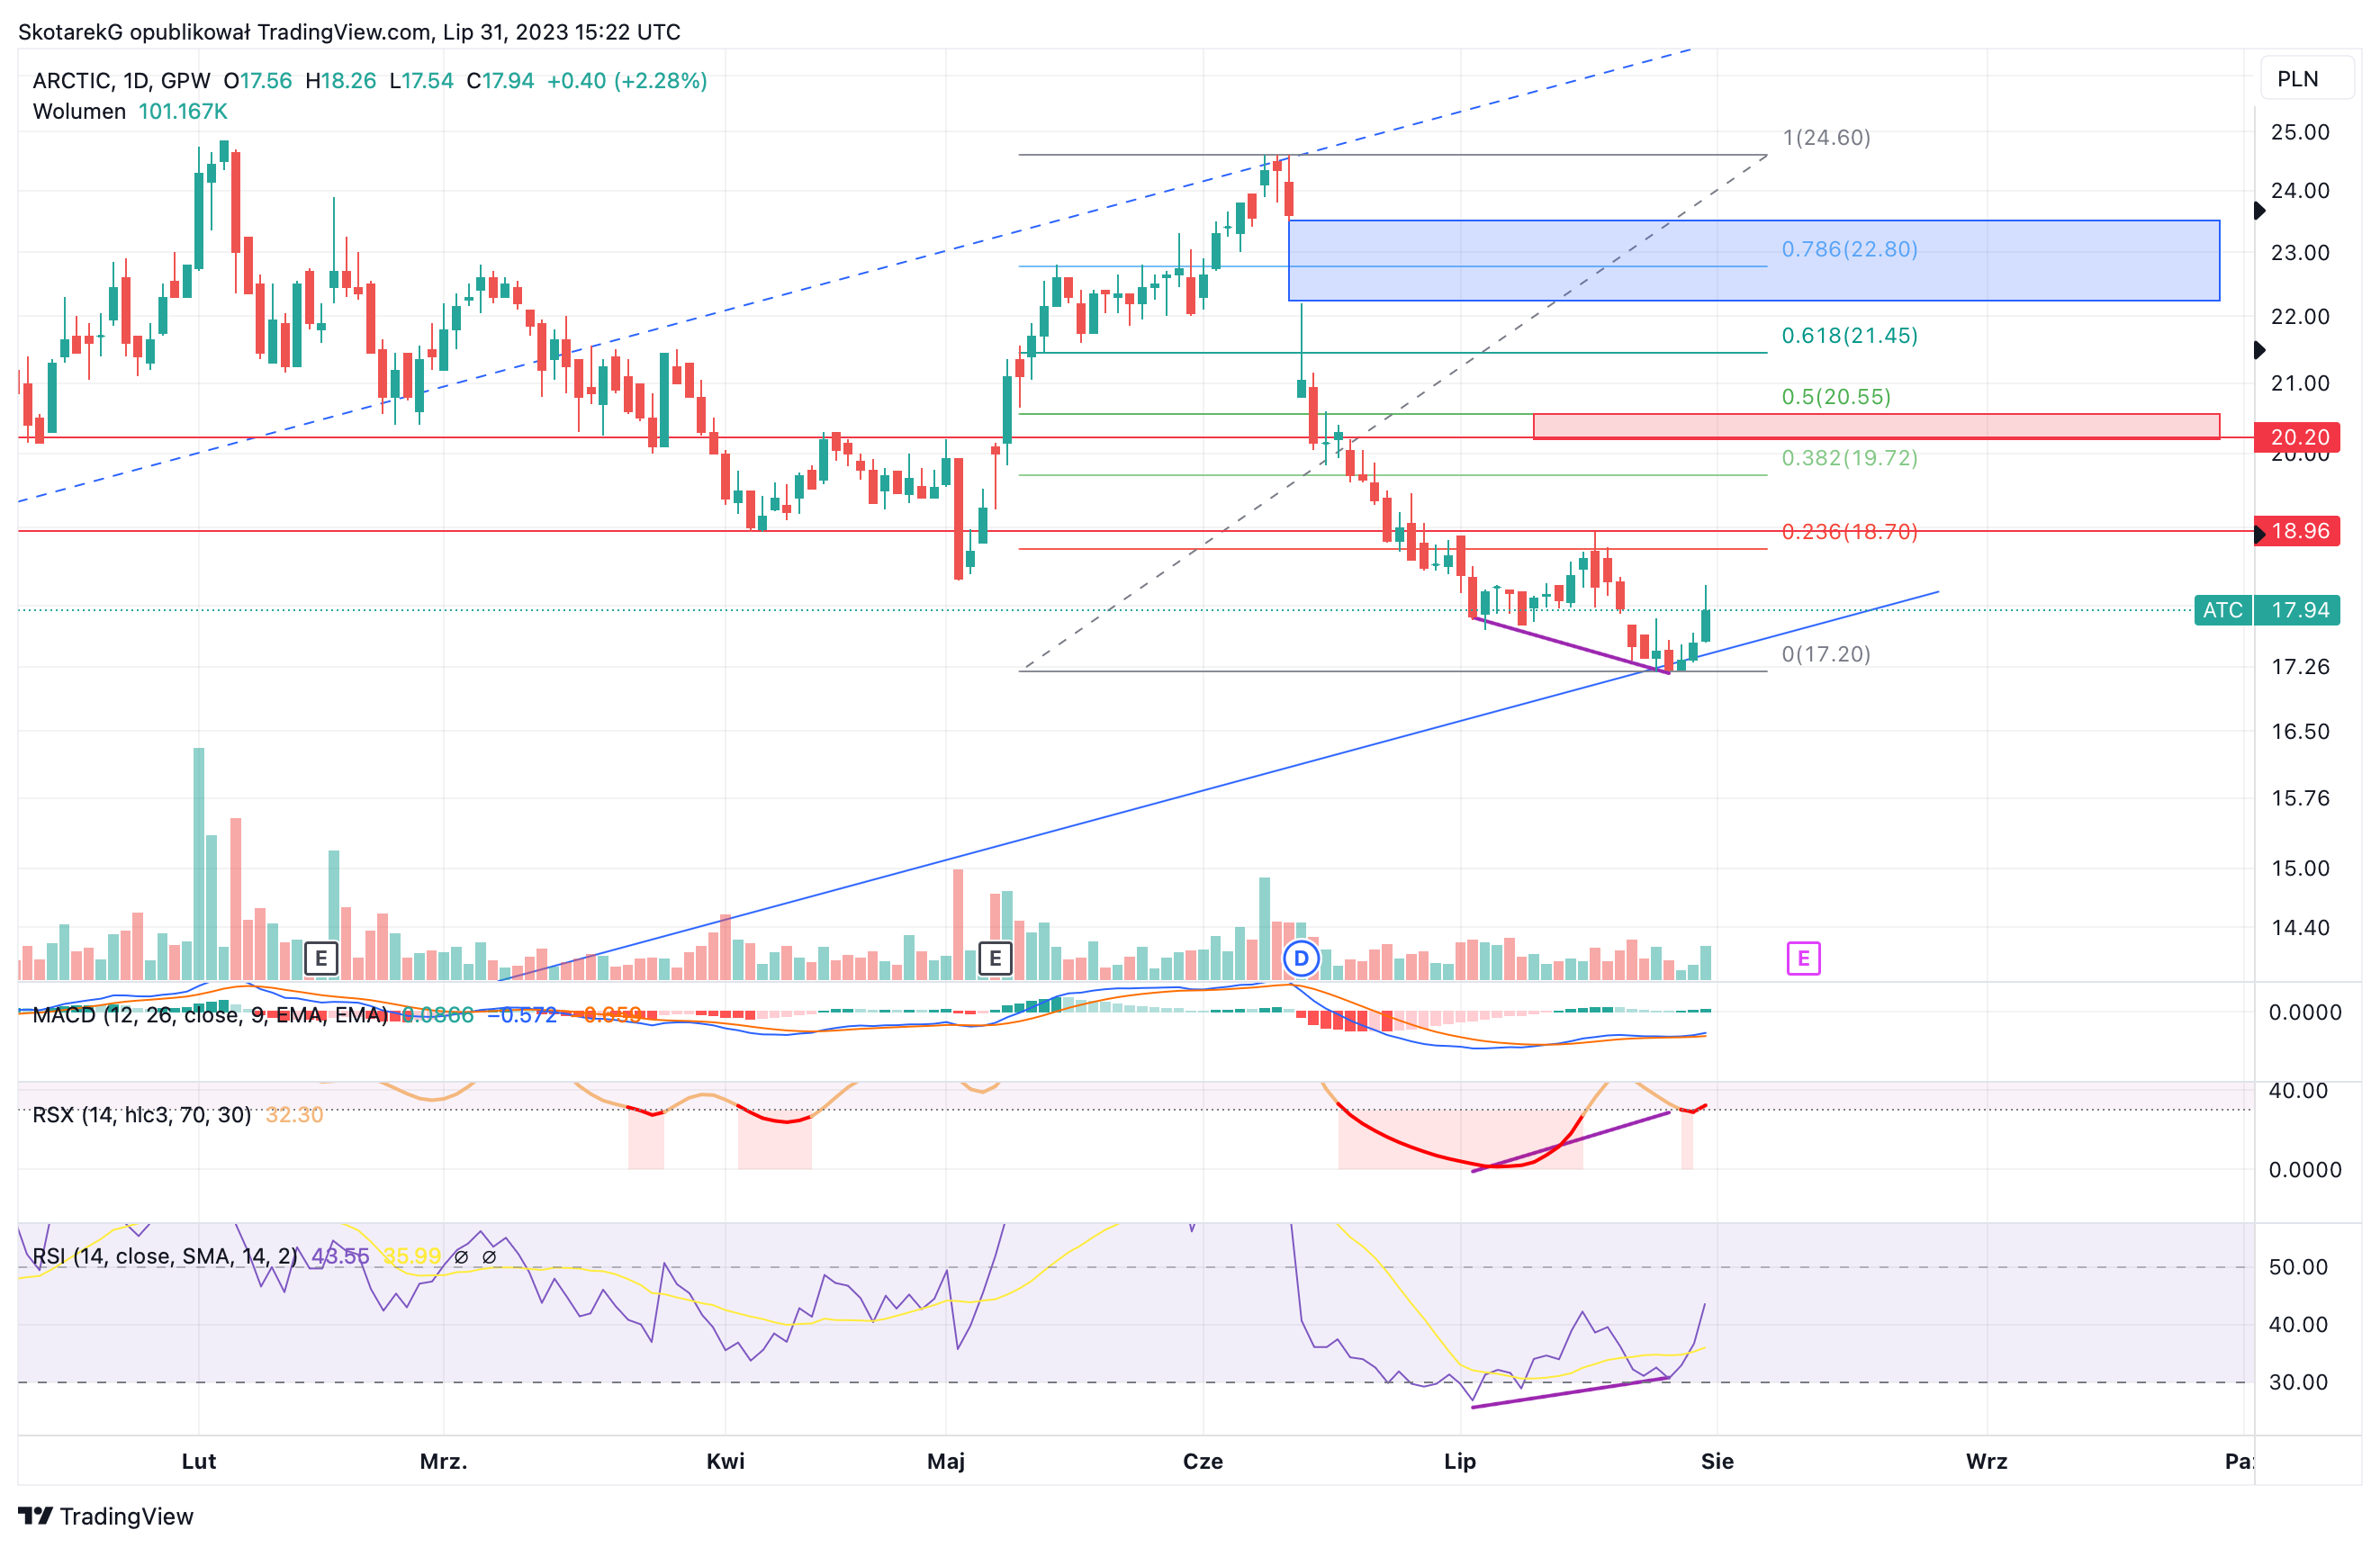Click the 1(24.60) Fibonacci top label
2380x1548 pixels.
1826,138
